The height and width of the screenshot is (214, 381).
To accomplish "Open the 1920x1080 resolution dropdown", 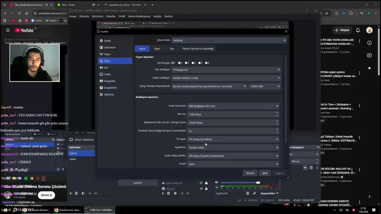I will (265, 86).
